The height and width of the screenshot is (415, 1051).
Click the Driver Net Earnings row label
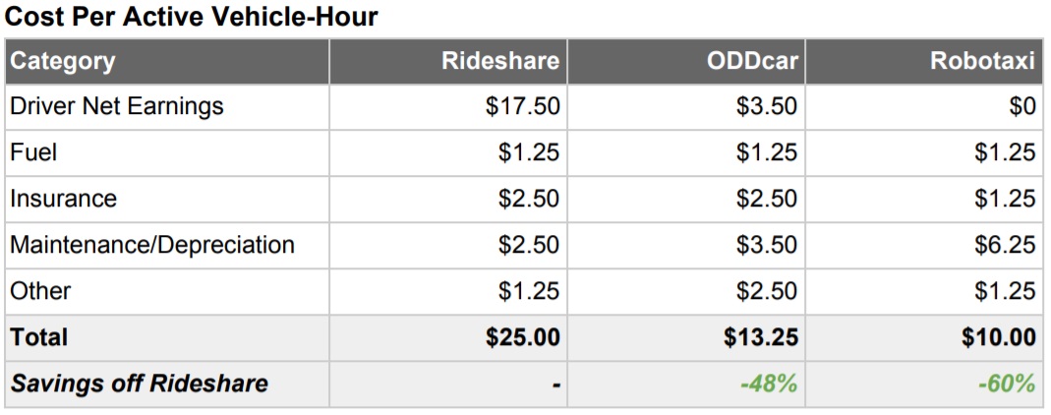[117, 106]
